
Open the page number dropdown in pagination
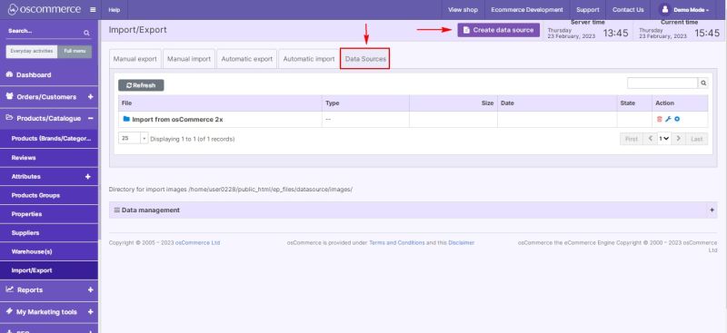[664, 139]
